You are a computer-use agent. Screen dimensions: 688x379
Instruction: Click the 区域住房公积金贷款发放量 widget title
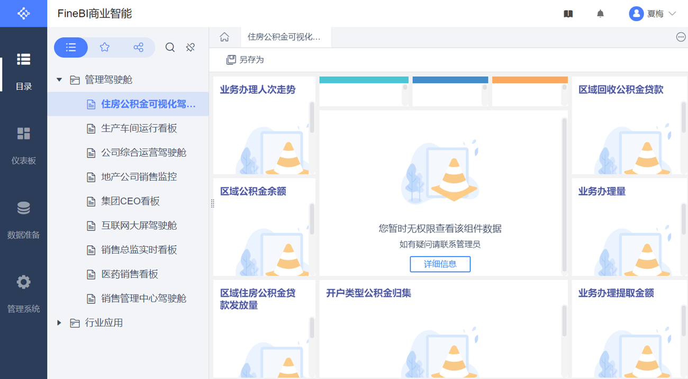click(x=258, y=299)
